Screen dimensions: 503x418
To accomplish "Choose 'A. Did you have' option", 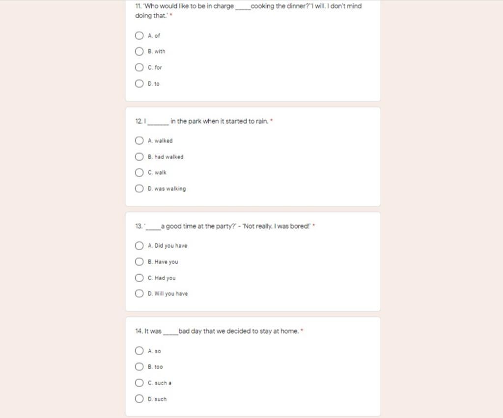I will [140, 246].
